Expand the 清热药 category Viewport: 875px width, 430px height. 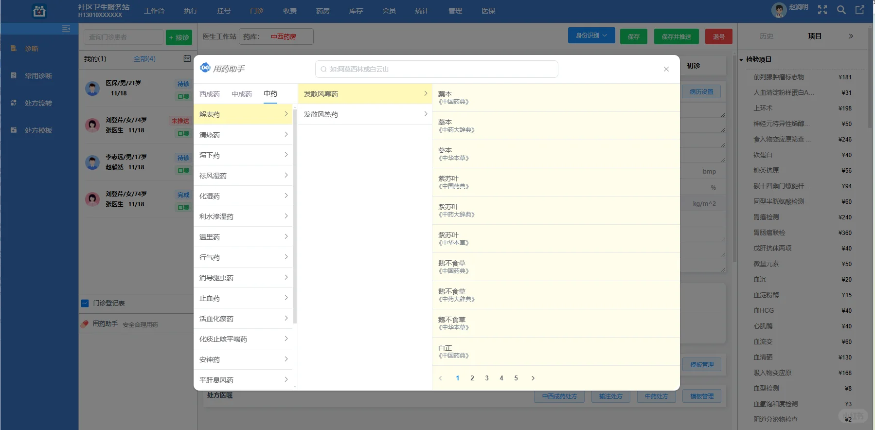[243, 135]
